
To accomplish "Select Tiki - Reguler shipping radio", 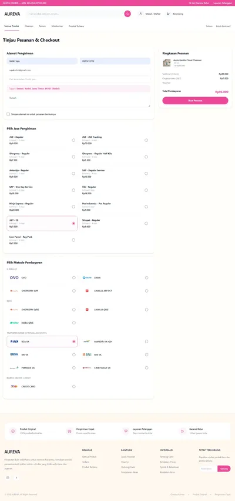I will (146, 190).
